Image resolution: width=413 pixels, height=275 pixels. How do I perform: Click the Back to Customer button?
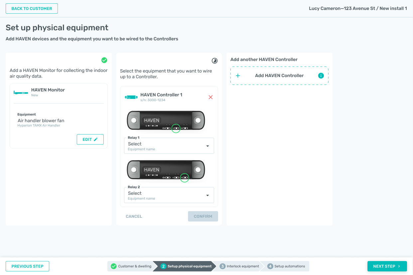32,9
